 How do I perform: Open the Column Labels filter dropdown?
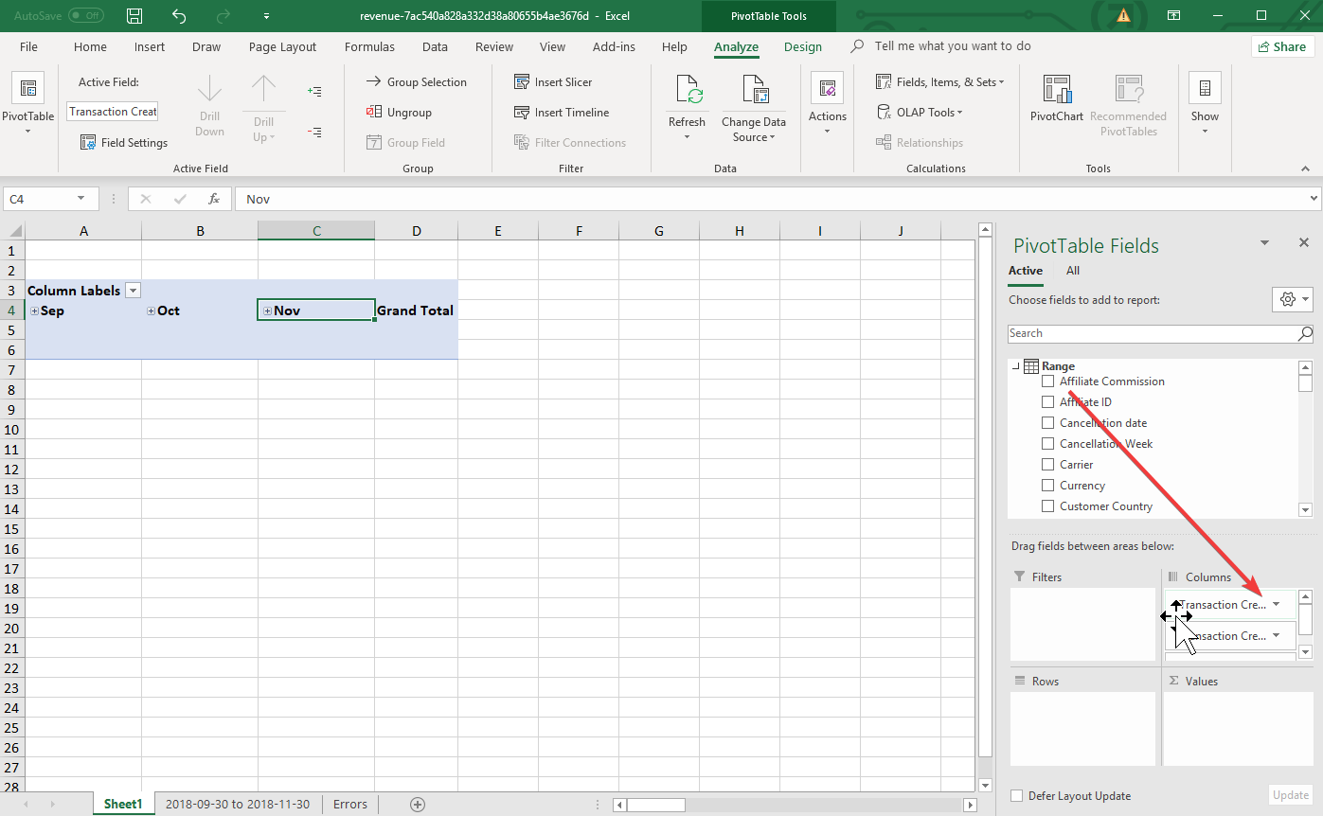133,291
